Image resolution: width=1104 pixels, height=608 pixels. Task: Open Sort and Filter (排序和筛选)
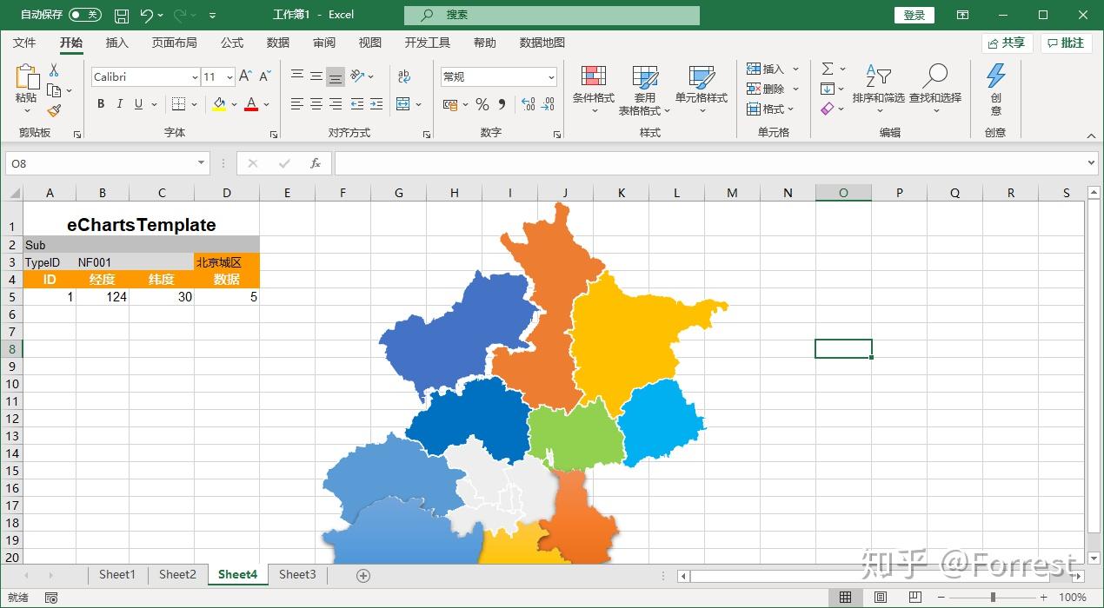879,89
